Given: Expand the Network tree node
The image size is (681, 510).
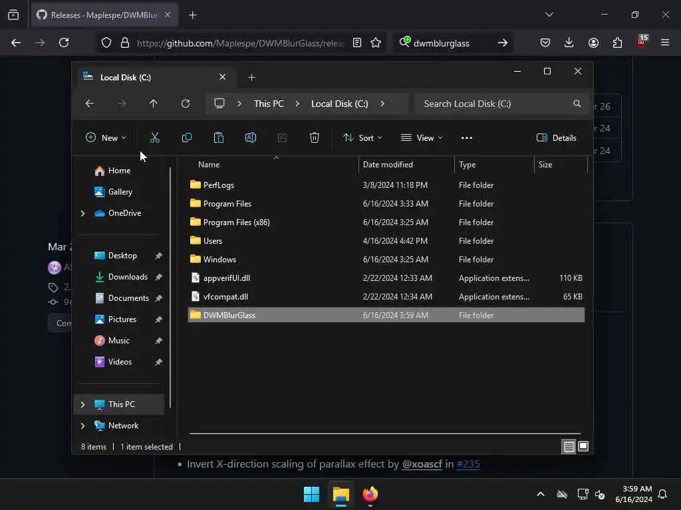Looking at the screenshot, I should coord(82,426).
